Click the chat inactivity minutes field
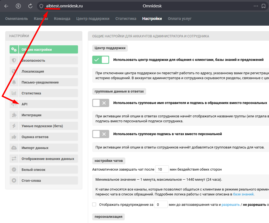Image resolution: width=269 pixels, height=223 pixels. [162, 169]
